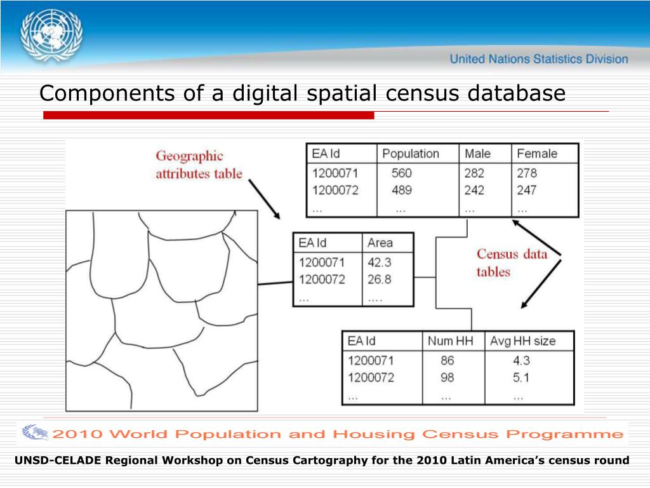Click 1200072 in the Area table
The image size is (650, 488).
tap(322, 280)
